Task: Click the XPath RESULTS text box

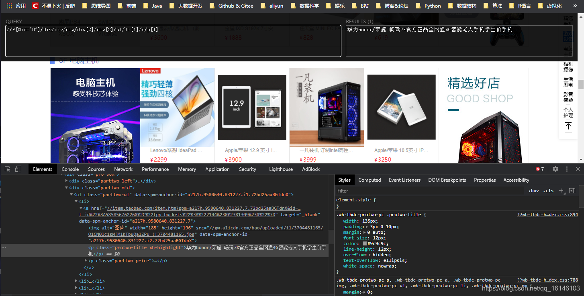Action: coord(459,41)
